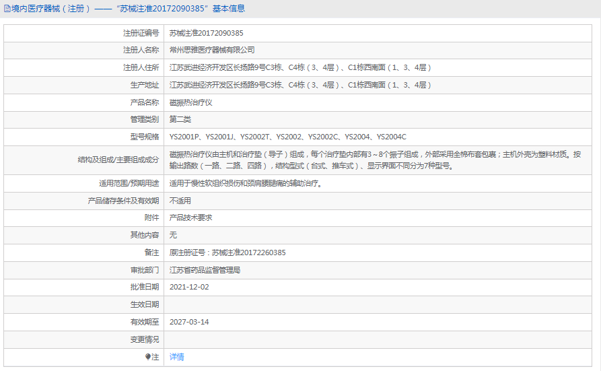This screenshot has width=601, height=371.
Task: Click the 产品名称 label
Action: pyautogui.click(x=144, y=102)
